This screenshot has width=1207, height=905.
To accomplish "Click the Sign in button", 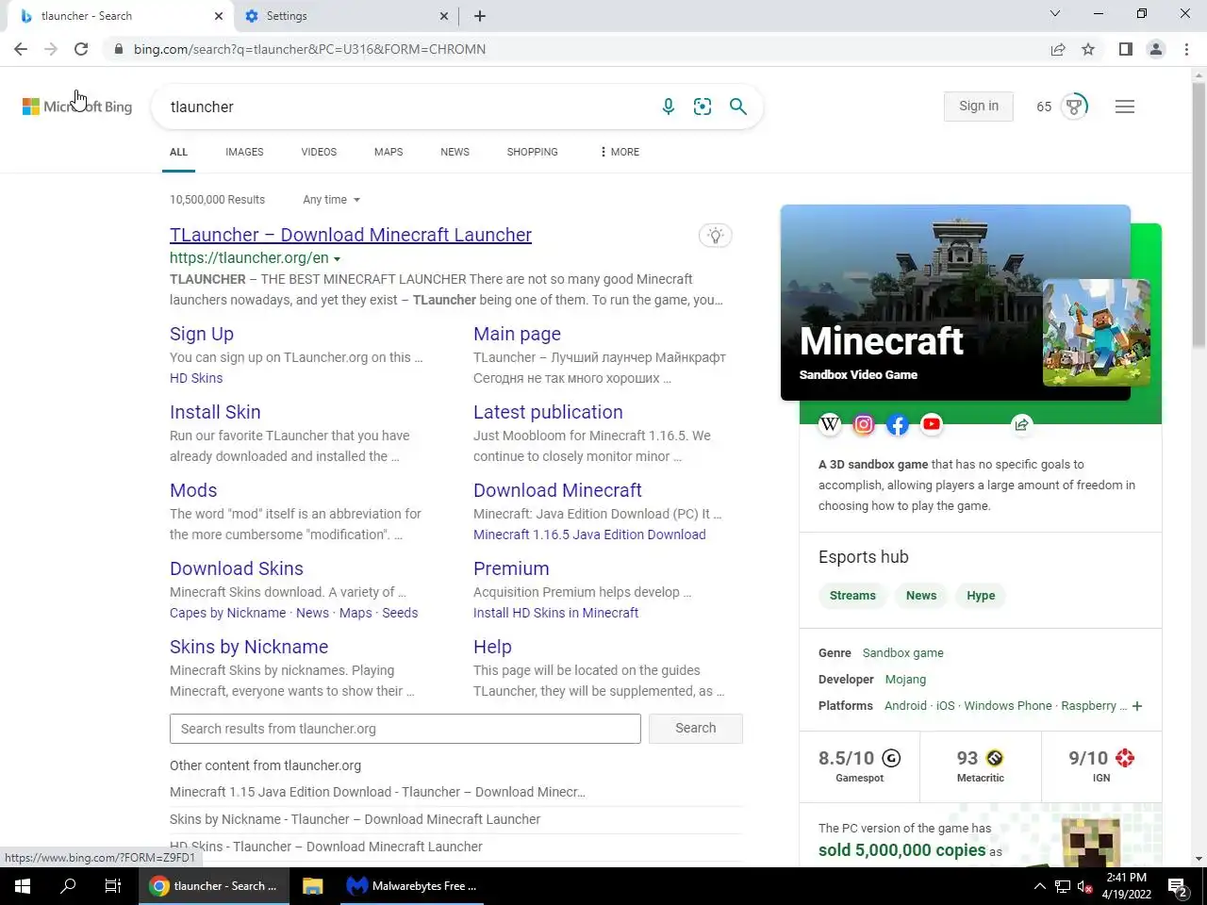I will point(979,107).
